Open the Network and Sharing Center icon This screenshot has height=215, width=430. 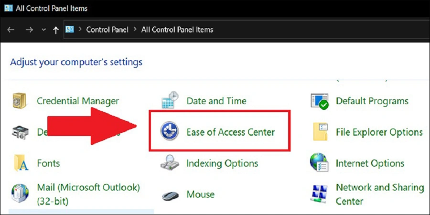click(x=320, y=194)
